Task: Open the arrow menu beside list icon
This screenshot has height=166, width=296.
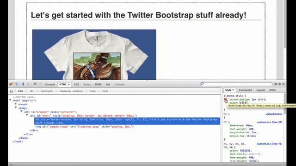Action: coord(40,84)
